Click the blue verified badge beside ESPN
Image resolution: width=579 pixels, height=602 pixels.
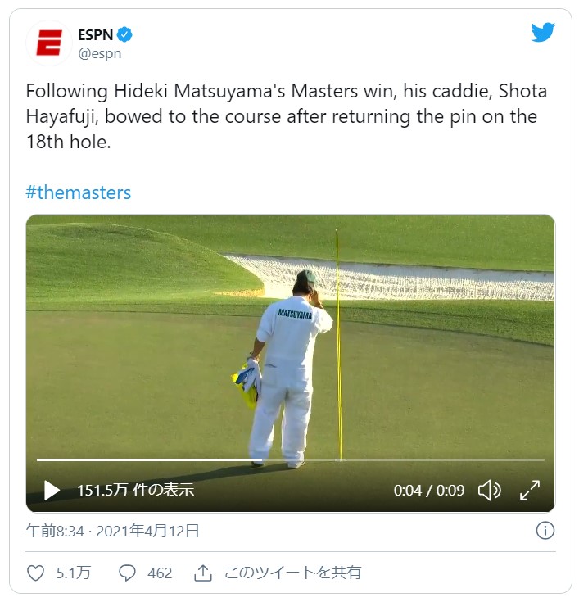[x=124, y=34]
